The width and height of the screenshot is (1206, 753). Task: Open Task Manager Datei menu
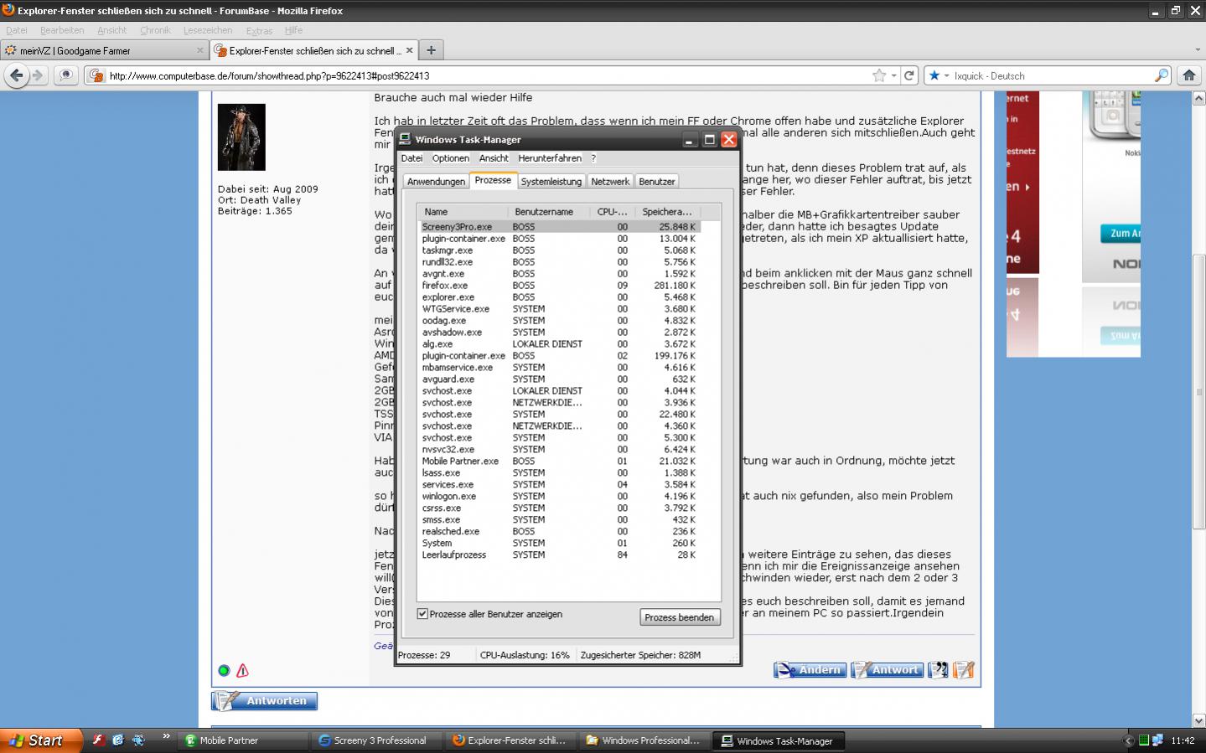(411, 158)
